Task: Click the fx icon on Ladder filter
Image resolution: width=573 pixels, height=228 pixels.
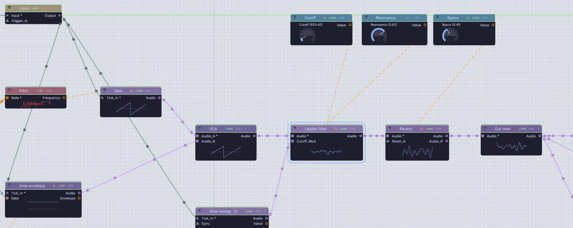Action: 336,129
